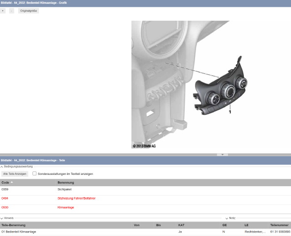Reset graphic to Originalgröße
Image resolution: width=291 pixels, height=236 pixels.
click(29, 11)
